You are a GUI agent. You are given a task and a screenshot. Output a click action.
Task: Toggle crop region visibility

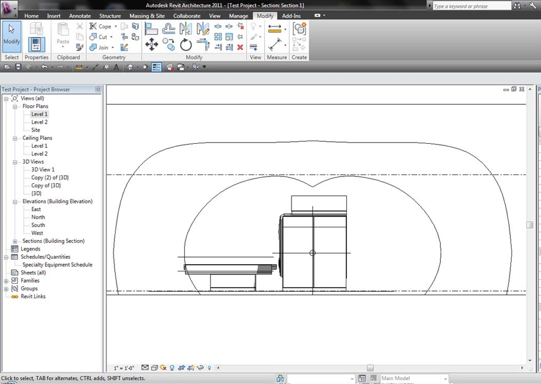coord(191,368)
